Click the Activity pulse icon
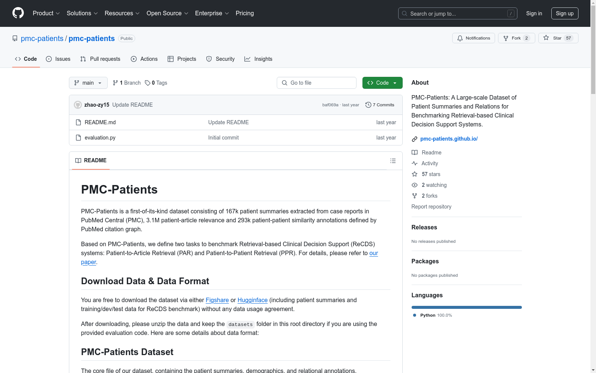 pos(415,163)
